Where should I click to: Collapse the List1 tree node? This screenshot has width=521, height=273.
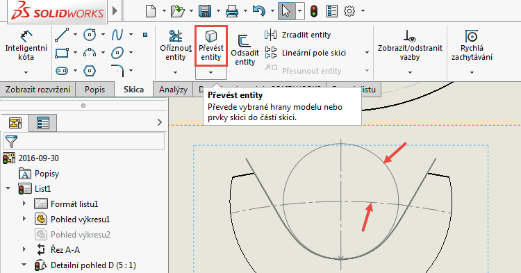point(8,189)
